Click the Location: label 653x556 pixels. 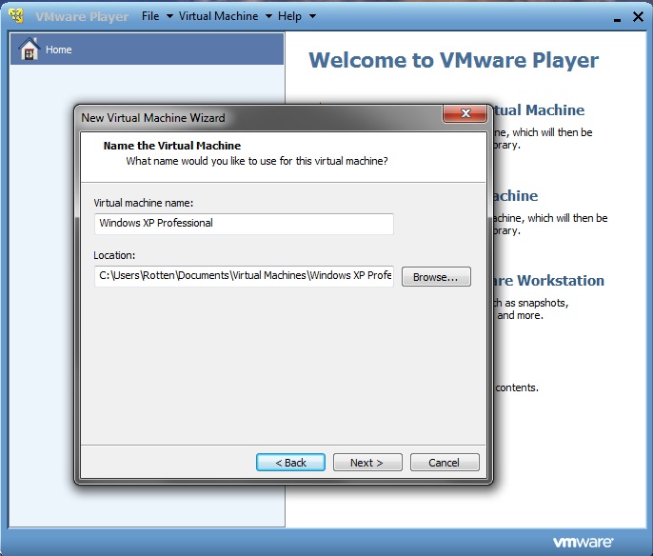114,255
